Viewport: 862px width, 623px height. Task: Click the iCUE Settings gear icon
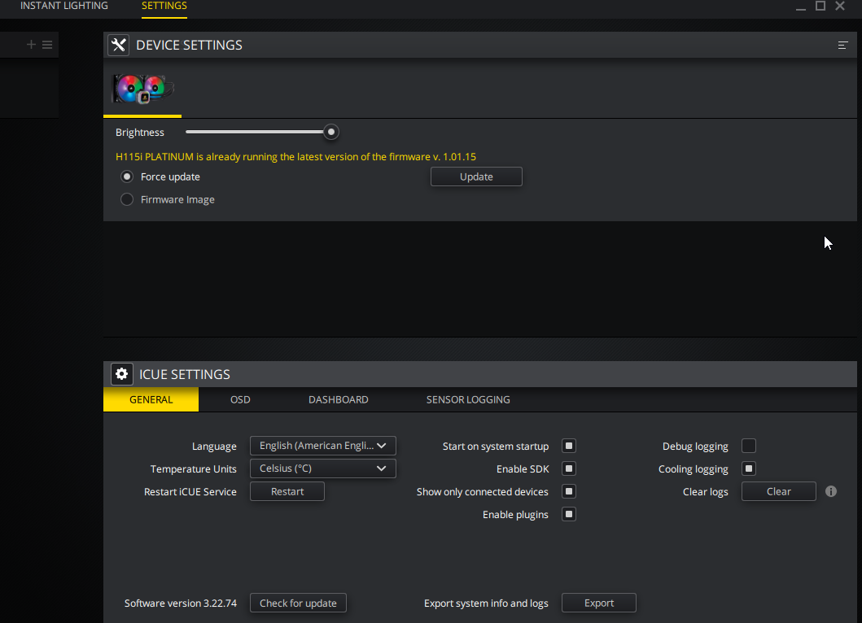[121, 374]
